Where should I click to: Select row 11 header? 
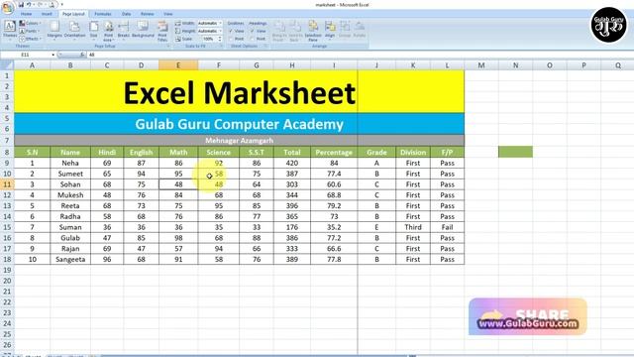(x=7, y=184)
